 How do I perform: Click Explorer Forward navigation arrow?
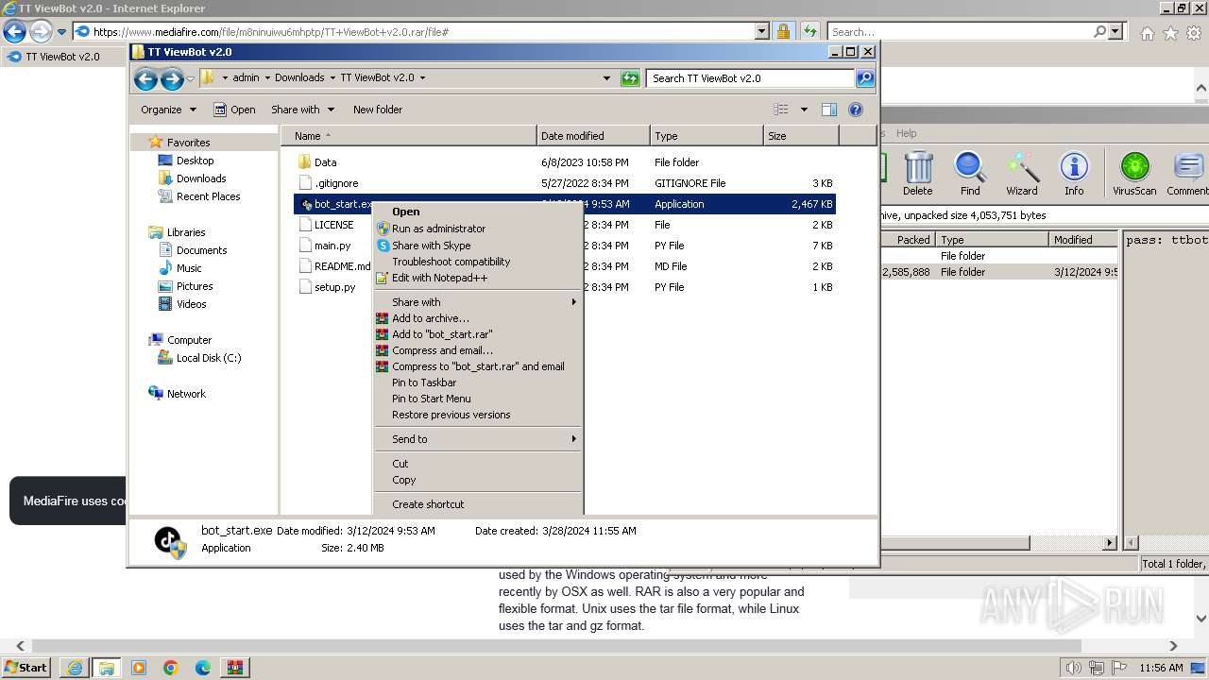coord(171,79)
